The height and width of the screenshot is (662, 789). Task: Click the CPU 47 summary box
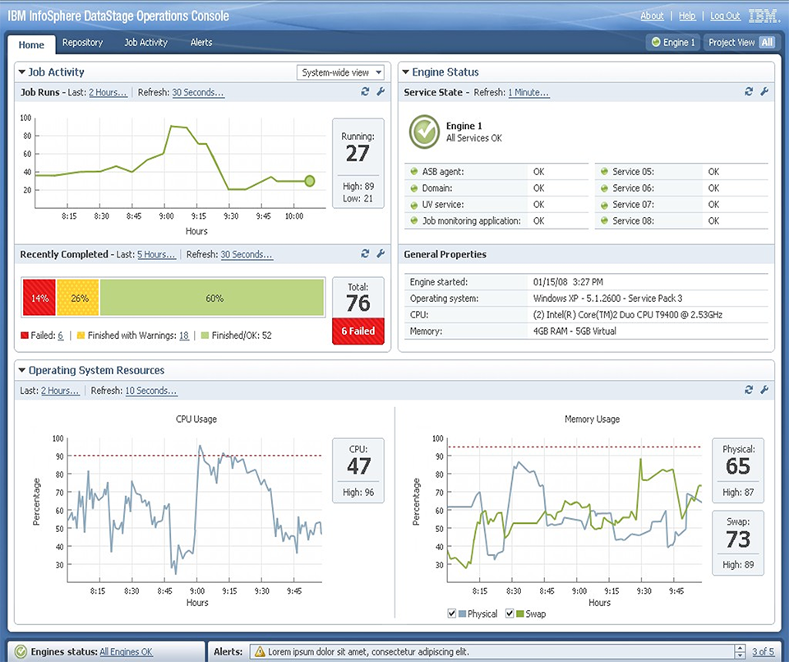(358, 470)
